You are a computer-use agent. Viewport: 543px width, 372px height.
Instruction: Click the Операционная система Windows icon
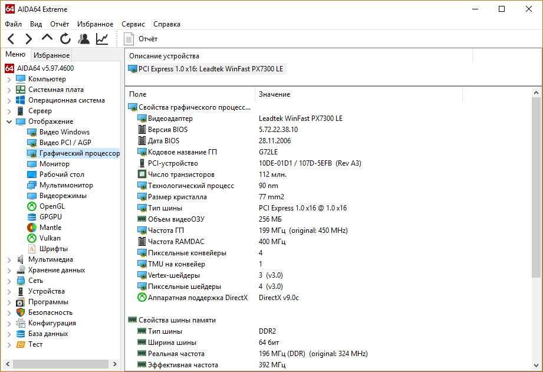[21, 100]
